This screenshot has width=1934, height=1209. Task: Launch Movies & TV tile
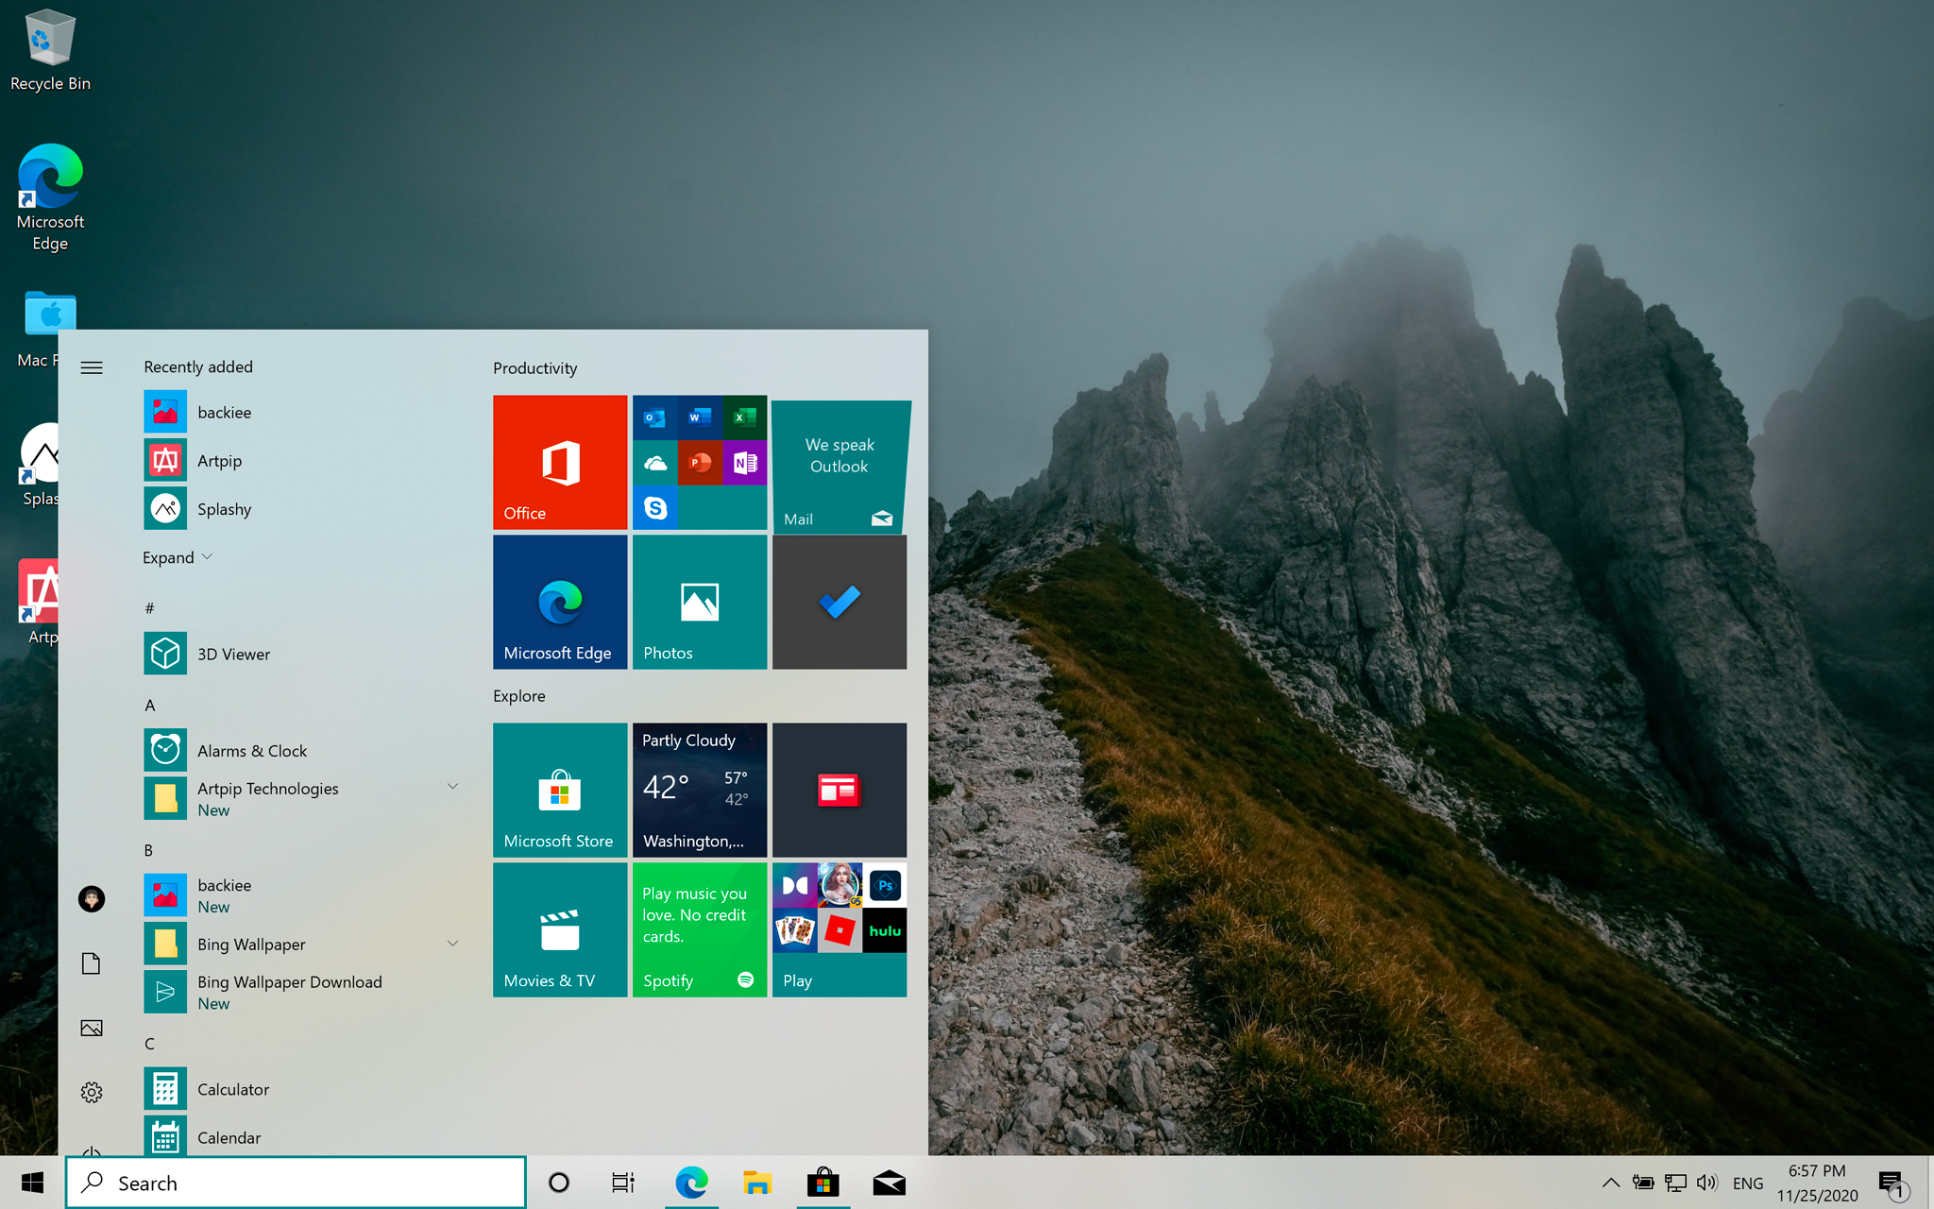pos(557,929)
